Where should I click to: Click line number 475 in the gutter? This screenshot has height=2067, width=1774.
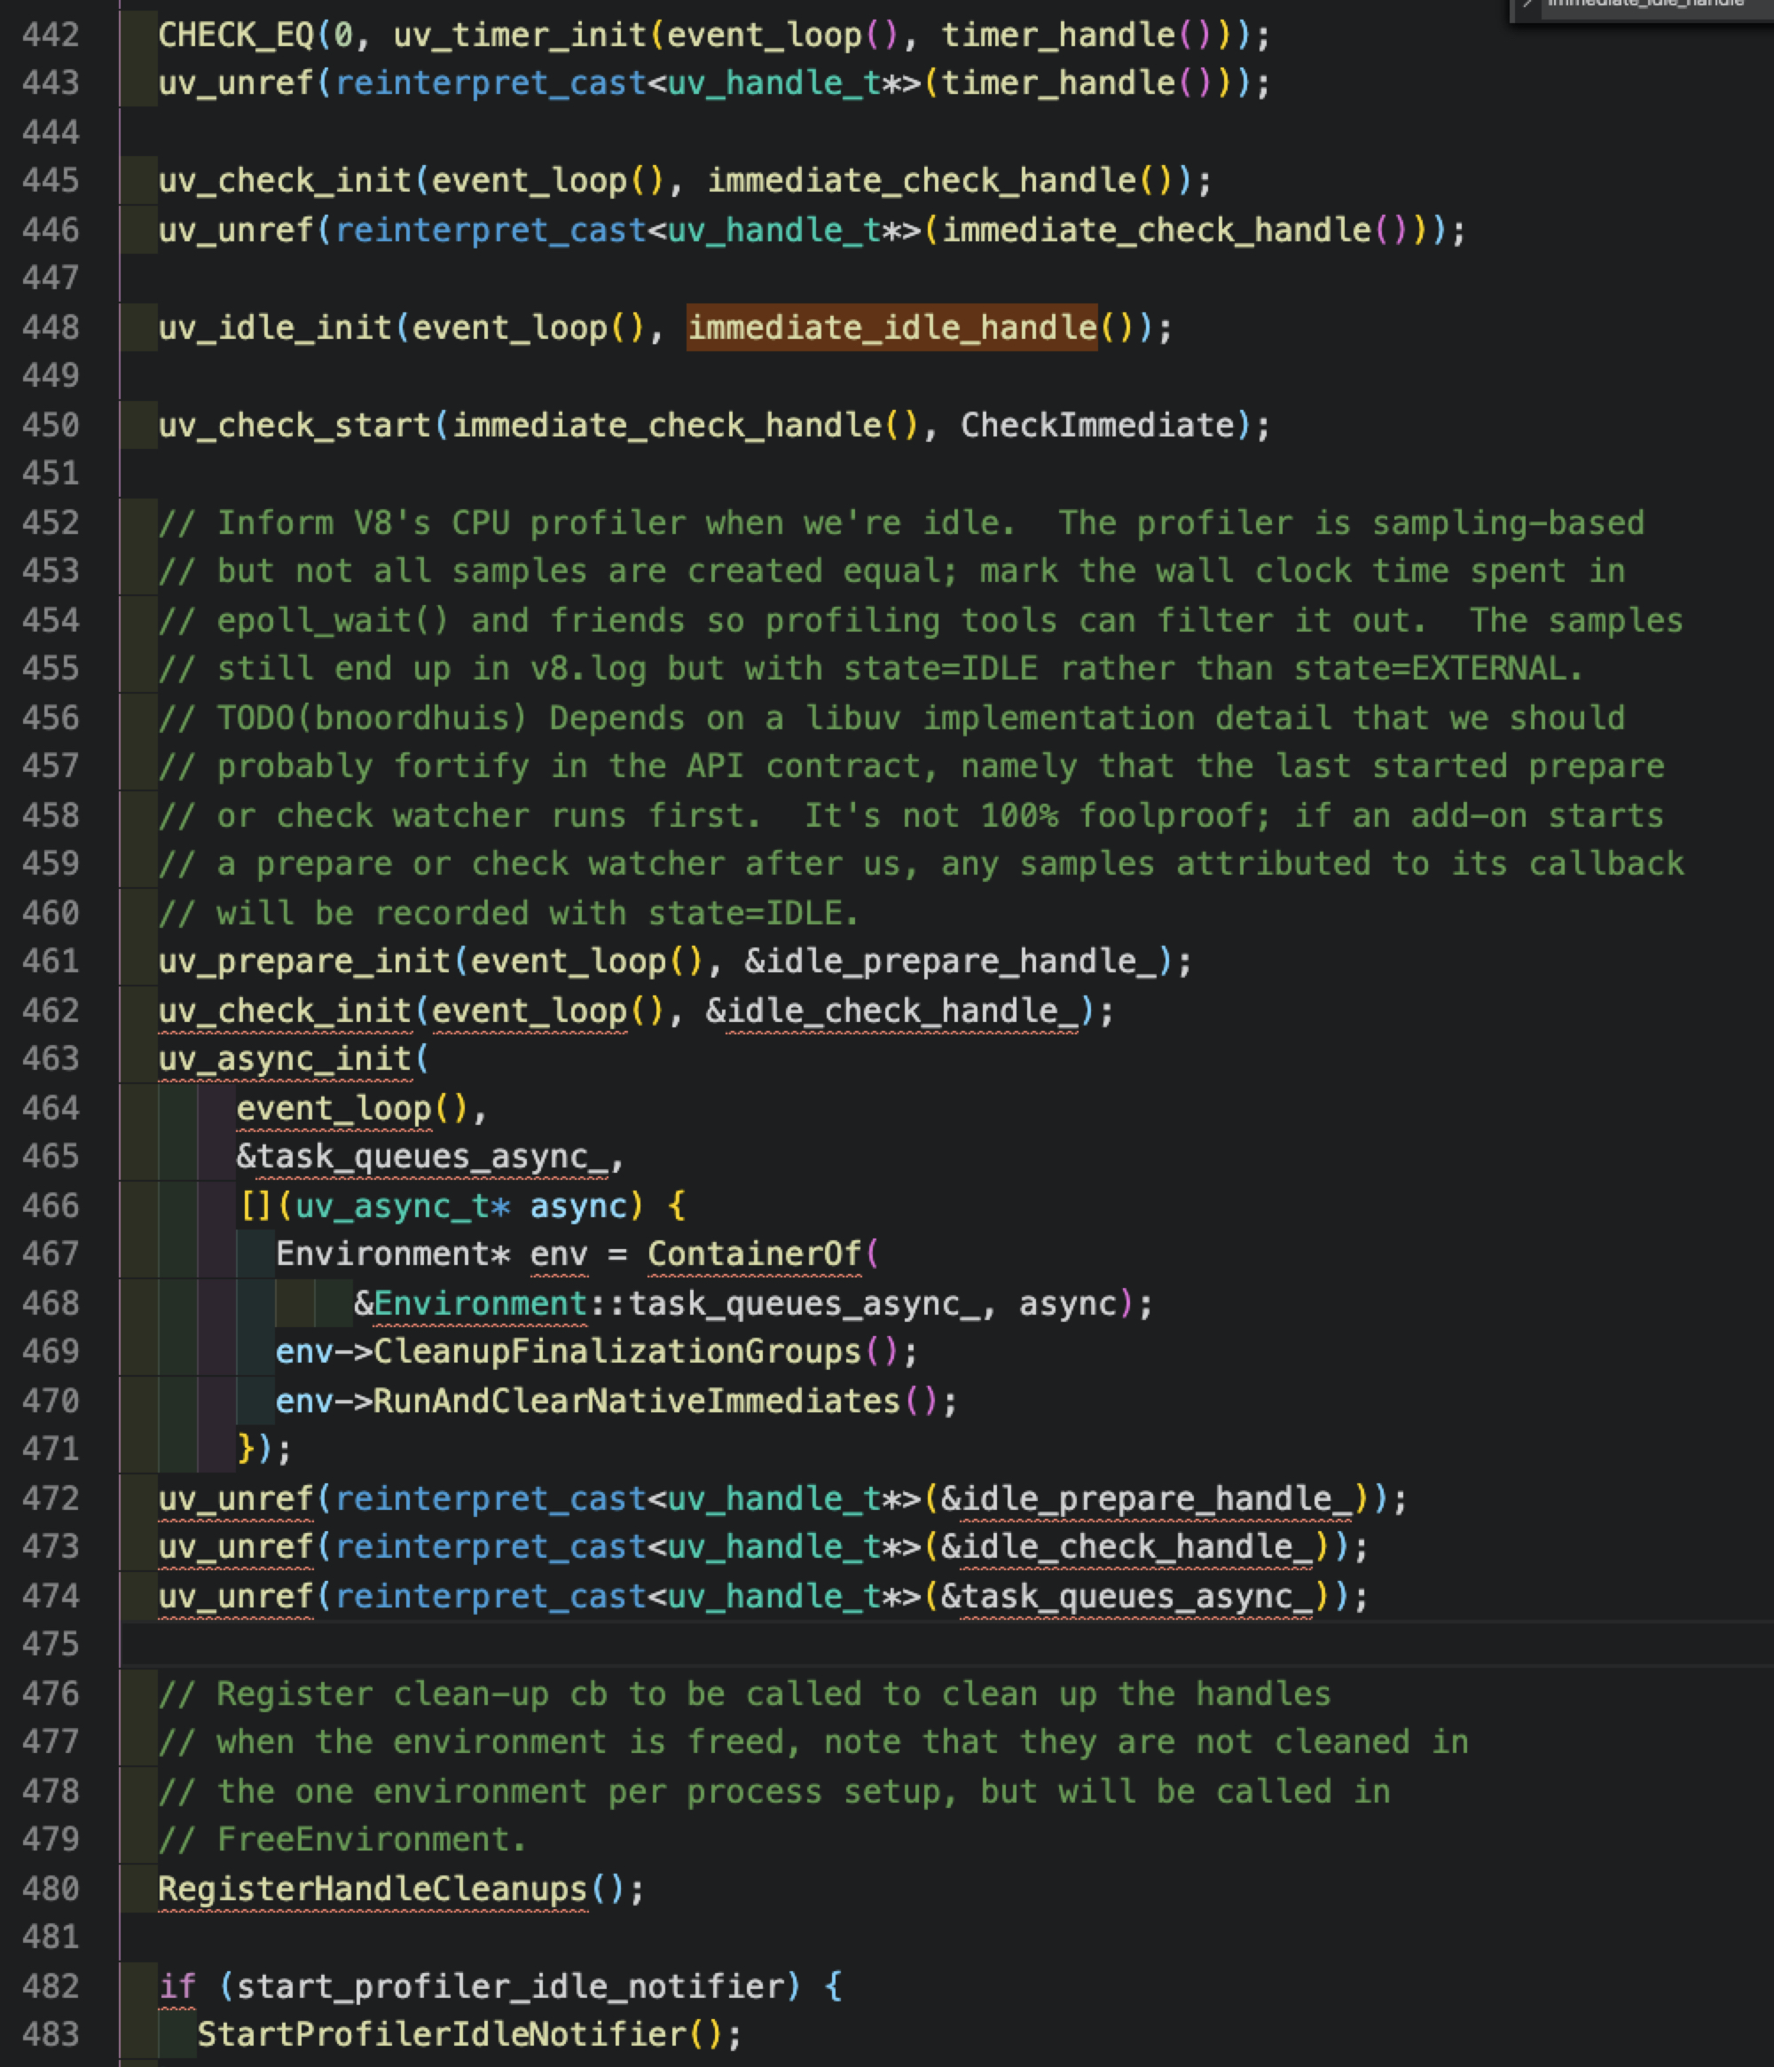point(50,1644)
